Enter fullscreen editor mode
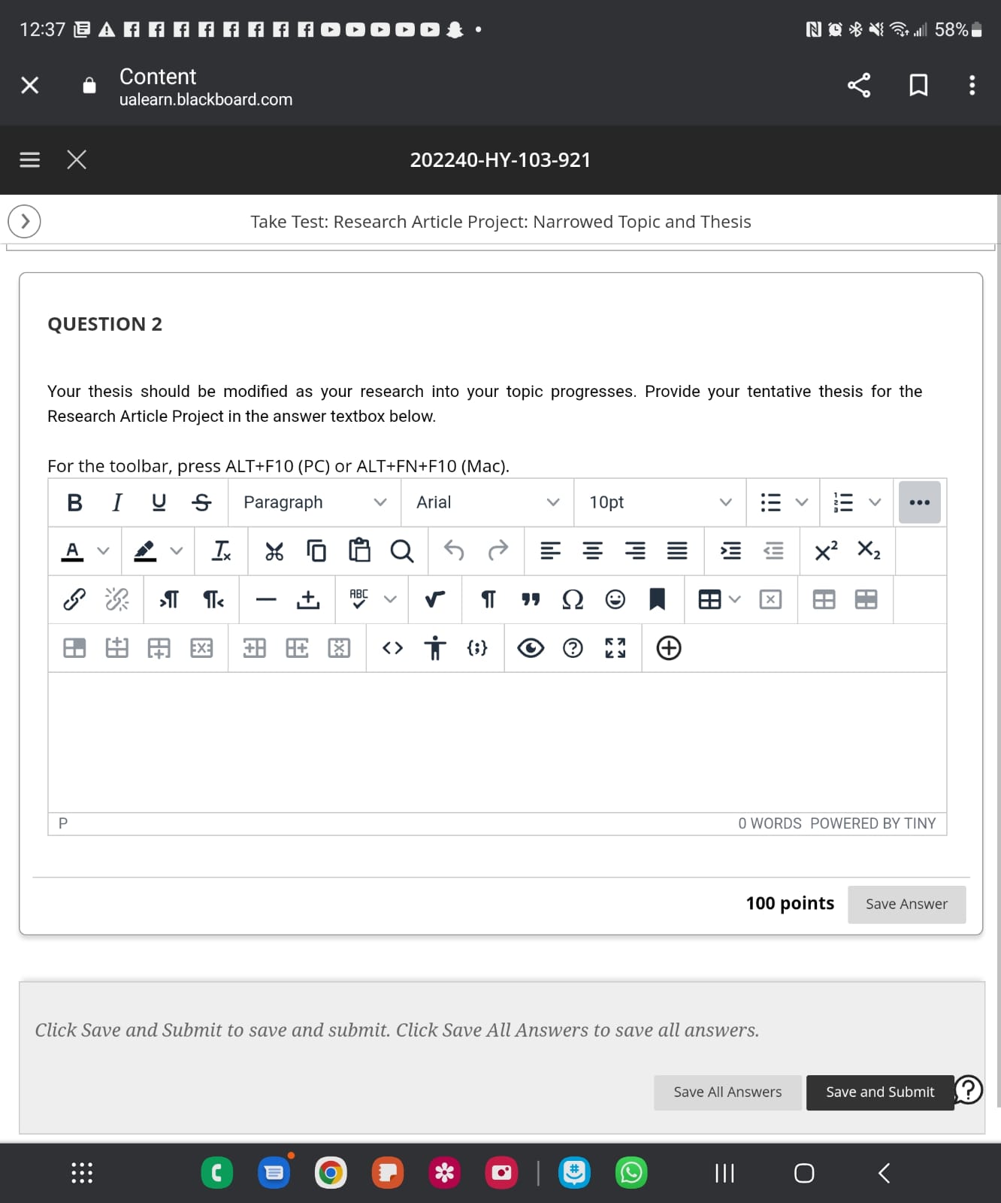The image size is (1001, 1203). click(615, 648)
